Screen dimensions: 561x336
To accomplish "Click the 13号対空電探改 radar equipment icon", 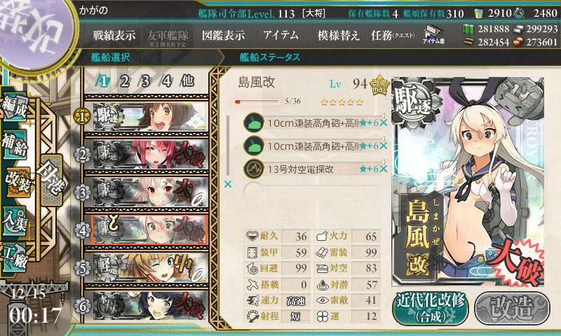I will tap(254, 169).
